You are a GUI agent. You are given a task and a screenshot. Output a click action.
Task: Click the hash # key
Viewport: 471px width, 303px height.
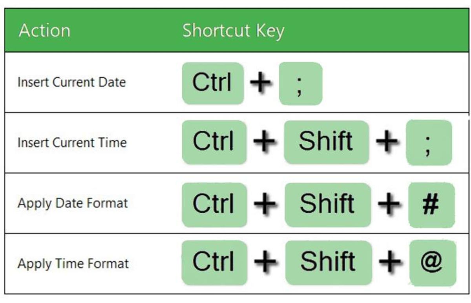[x=431, y=205]
